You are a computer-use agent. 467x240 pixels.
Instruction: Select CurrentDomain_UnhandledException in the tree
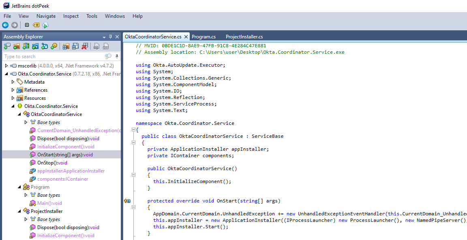point(79,131)
